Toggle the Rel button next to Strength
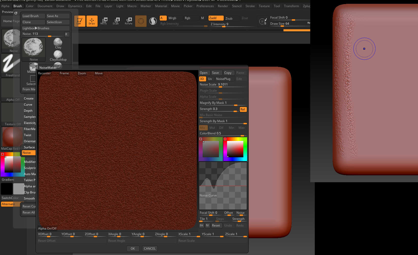 click(243, 109)
